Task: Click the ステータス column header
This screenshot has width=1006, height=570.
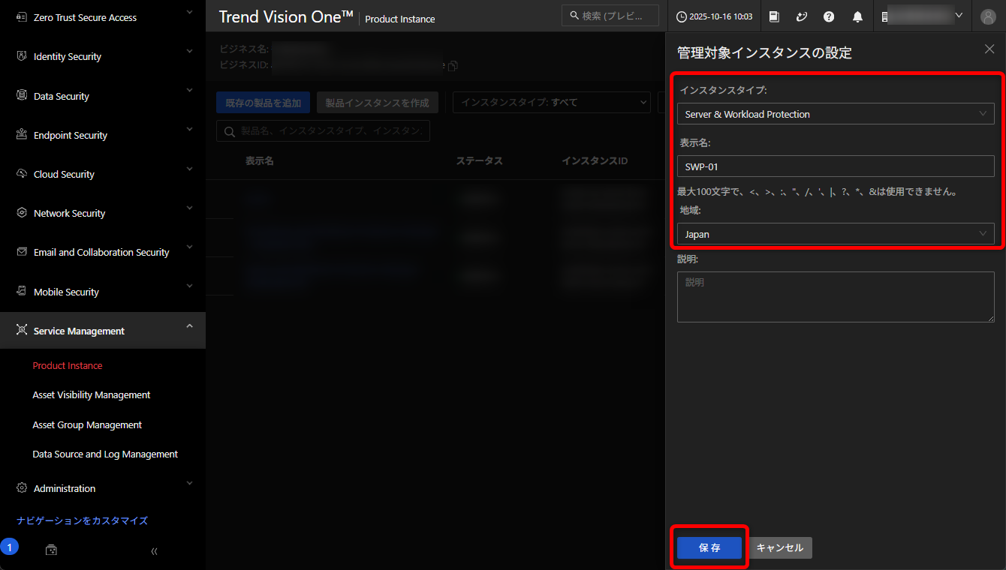Action: tap(479, 161)
